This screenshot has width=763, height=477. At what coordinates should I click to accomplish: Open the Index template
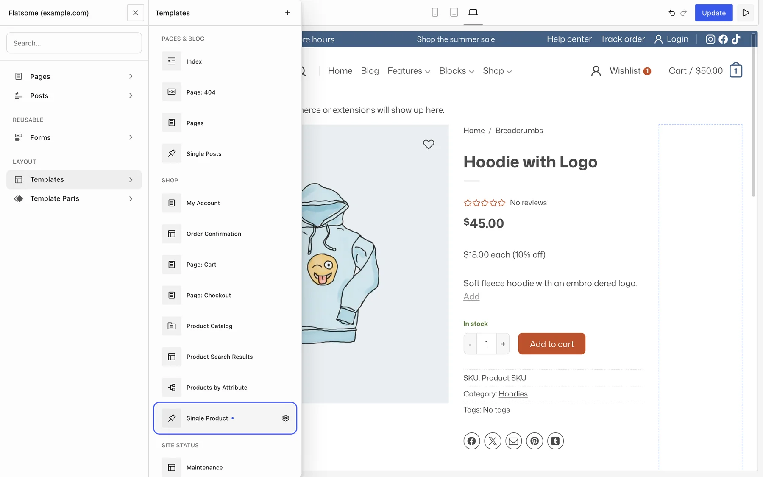pyautogui.click(x=225, y=61)
